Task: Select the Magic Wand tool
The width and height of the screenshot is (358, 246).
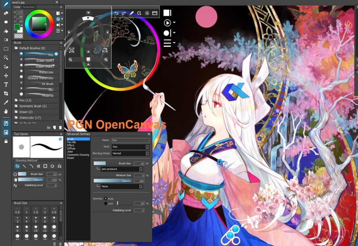Action: click(x=6, y=58)
